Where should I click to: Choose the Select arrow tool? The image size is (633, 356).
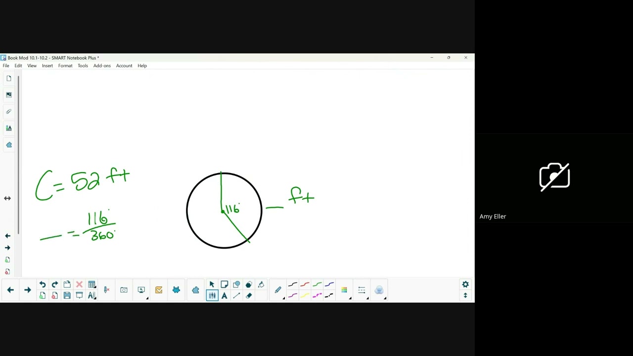(212, 284)
